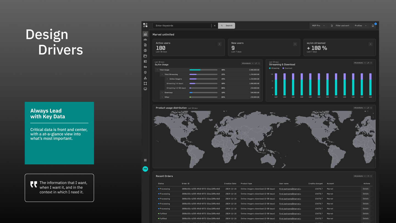Open the Streaming & Download panel kebab menu
This screenshot has width=396, height=223.
(x=371, y=63)
